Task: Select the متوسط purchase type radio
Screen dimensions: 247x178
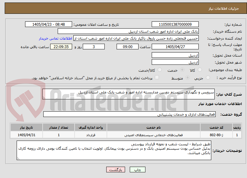Action: pos(188,77)
